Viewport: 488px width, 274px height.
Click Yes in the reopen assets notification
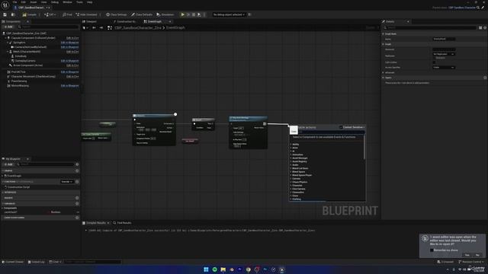[x=467, y=255]
